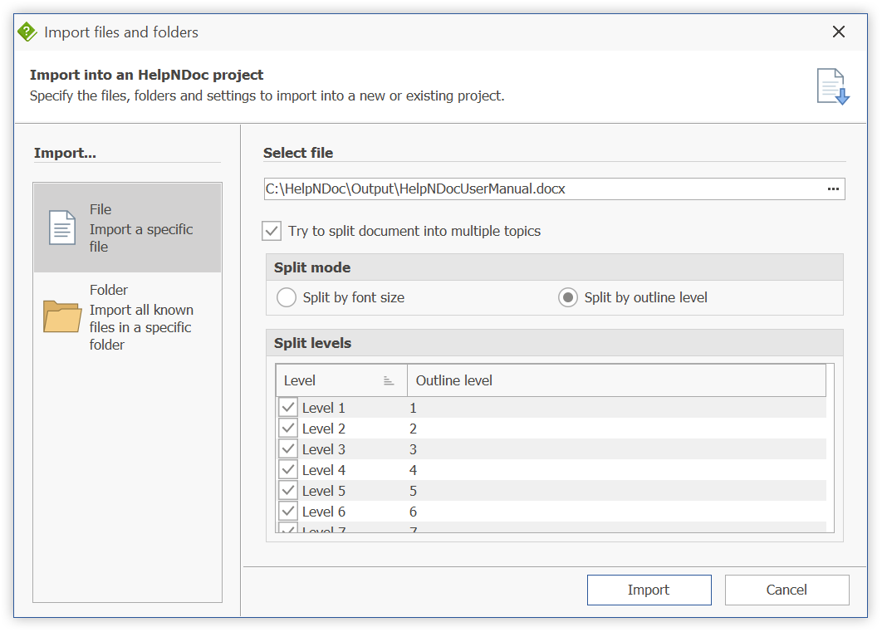The image size is (882, 632).
Task: Uncheck the Level 3 checkbox
Action: [x=288, y=448]
